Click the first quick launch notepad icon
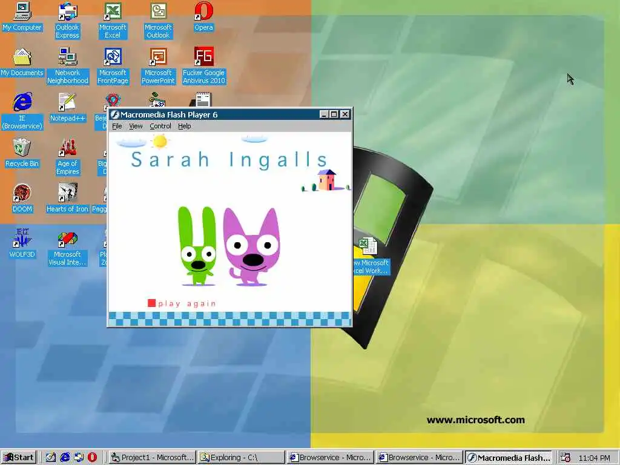The height and width of the screenshot is (465, 620). point(51,458)
